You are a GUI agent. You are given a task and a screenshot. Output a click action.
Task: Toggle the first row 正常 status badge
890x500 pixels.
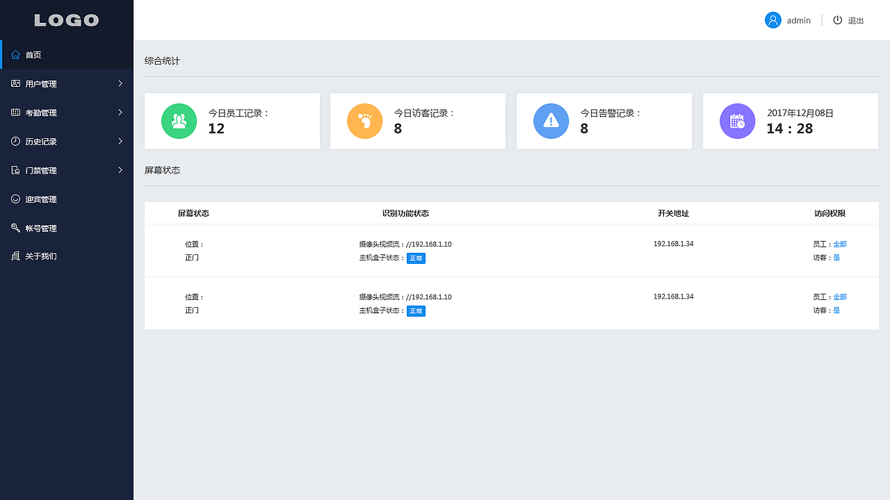click(416, 258)
